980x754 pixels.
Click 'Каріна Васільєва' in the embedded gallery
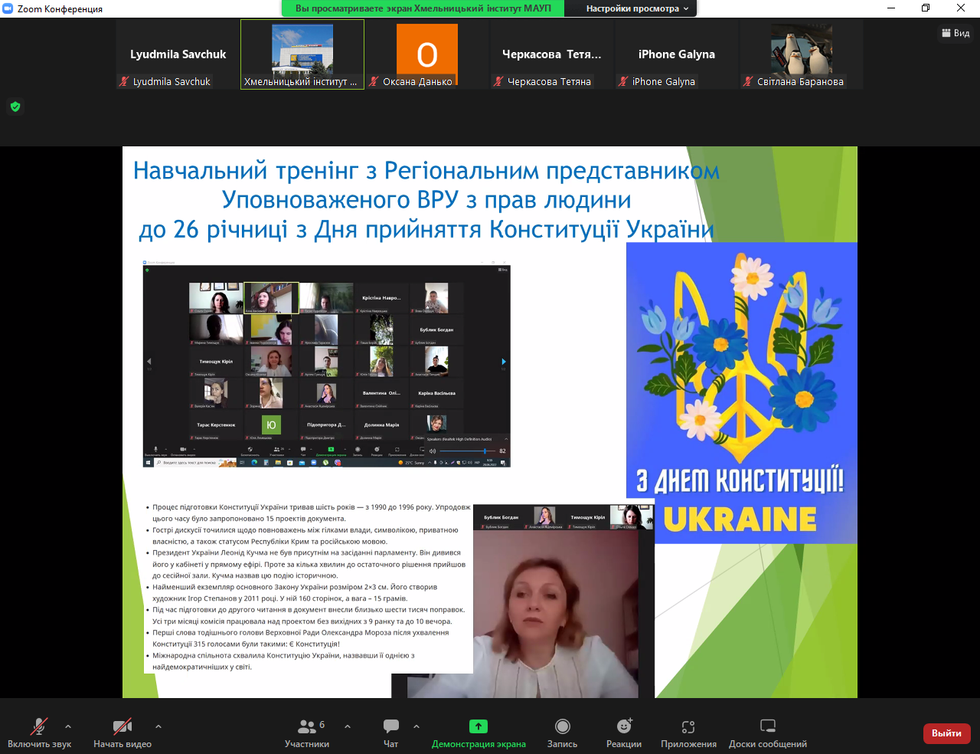[x=436, y=393]
